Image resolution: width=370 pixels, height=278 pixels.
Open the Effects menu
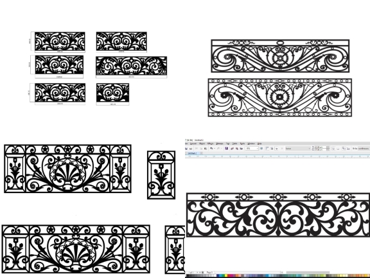(x=210, y=144)
